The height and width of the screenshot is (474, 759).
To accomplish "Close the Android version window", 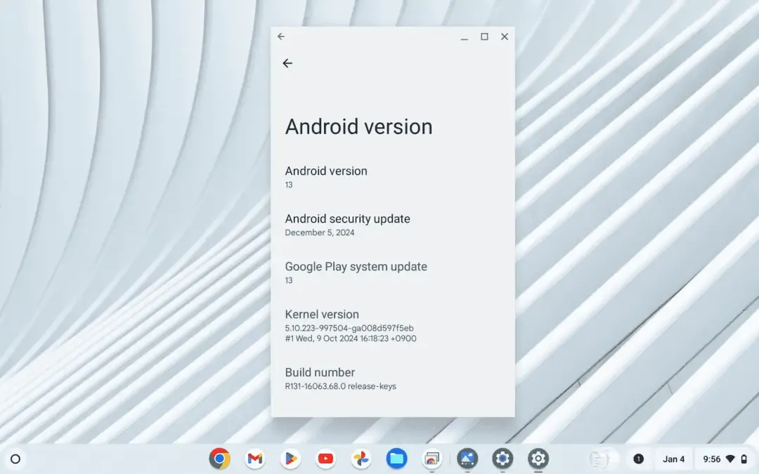I will 505,37.
